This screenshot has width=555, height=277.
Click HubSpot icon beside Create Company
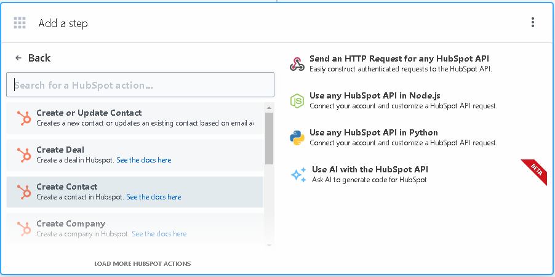pyautogui.click(x=25, y=228)
